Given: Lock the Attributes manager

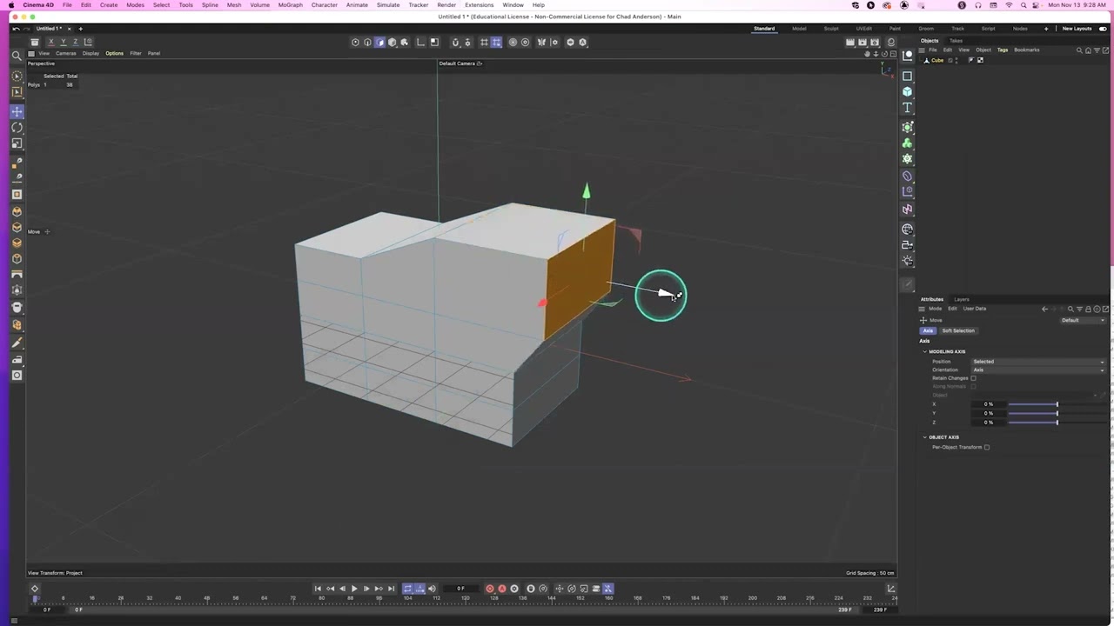Looking at the screenshot, I should pos(1088,309).
